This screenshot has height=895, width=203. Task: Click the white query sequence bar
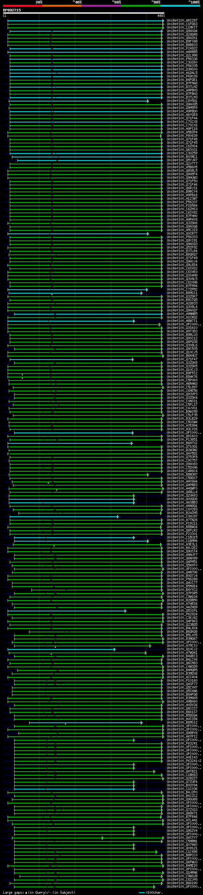tap(84, 13)
